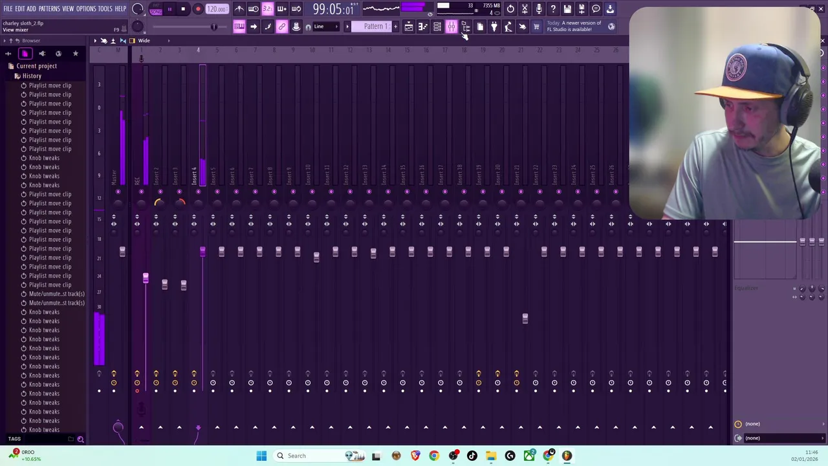Image resolution: width=828 pixels, height=466 pixels.
Task: Toggle the link/multilink controllers icon
Action: (x=282, y=27)
